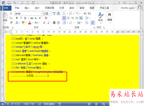Apply character border icon
Screen dimensions: 144x106
point(58,13)
